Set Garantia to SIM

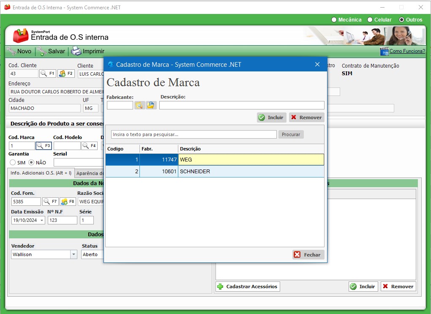tap(13, 163)
